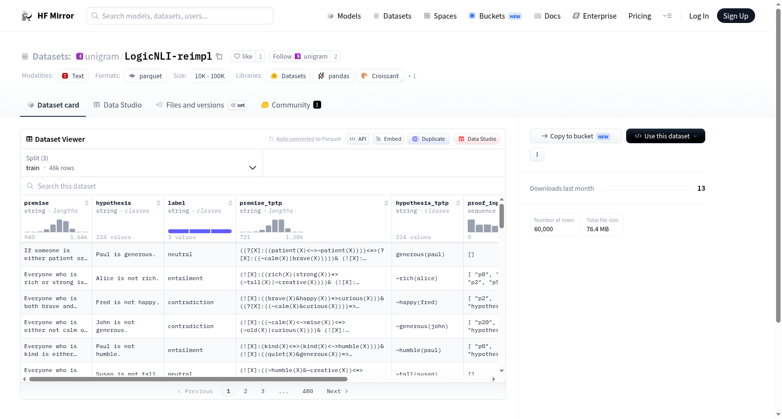Open the Models menu
The image size is (782, 419).
point(344,16)
